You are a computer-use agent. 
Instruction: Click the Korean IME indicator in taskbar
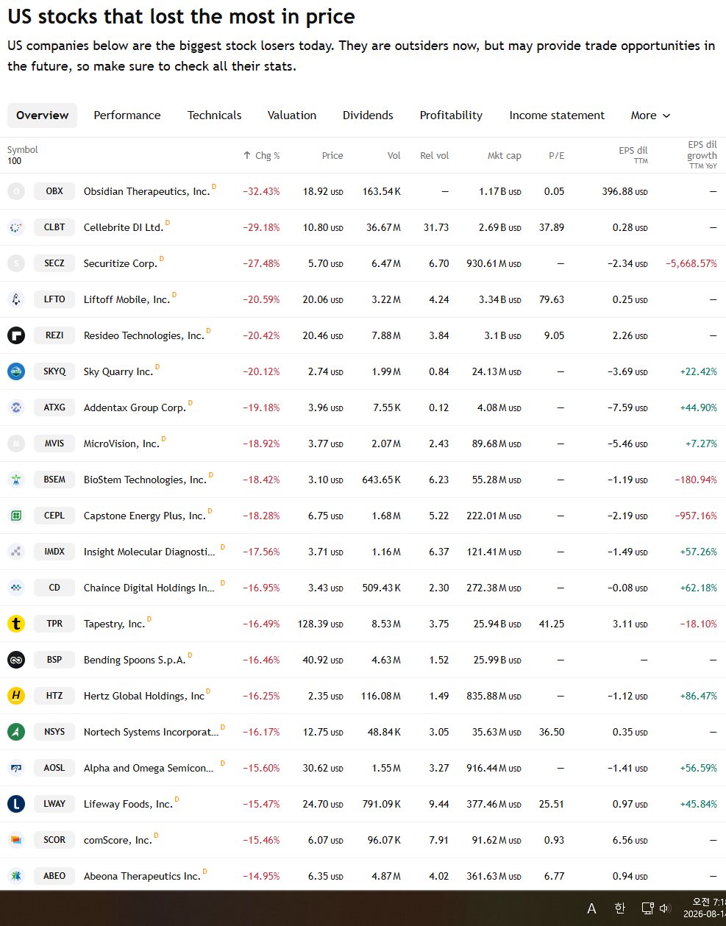pos(619,908)
